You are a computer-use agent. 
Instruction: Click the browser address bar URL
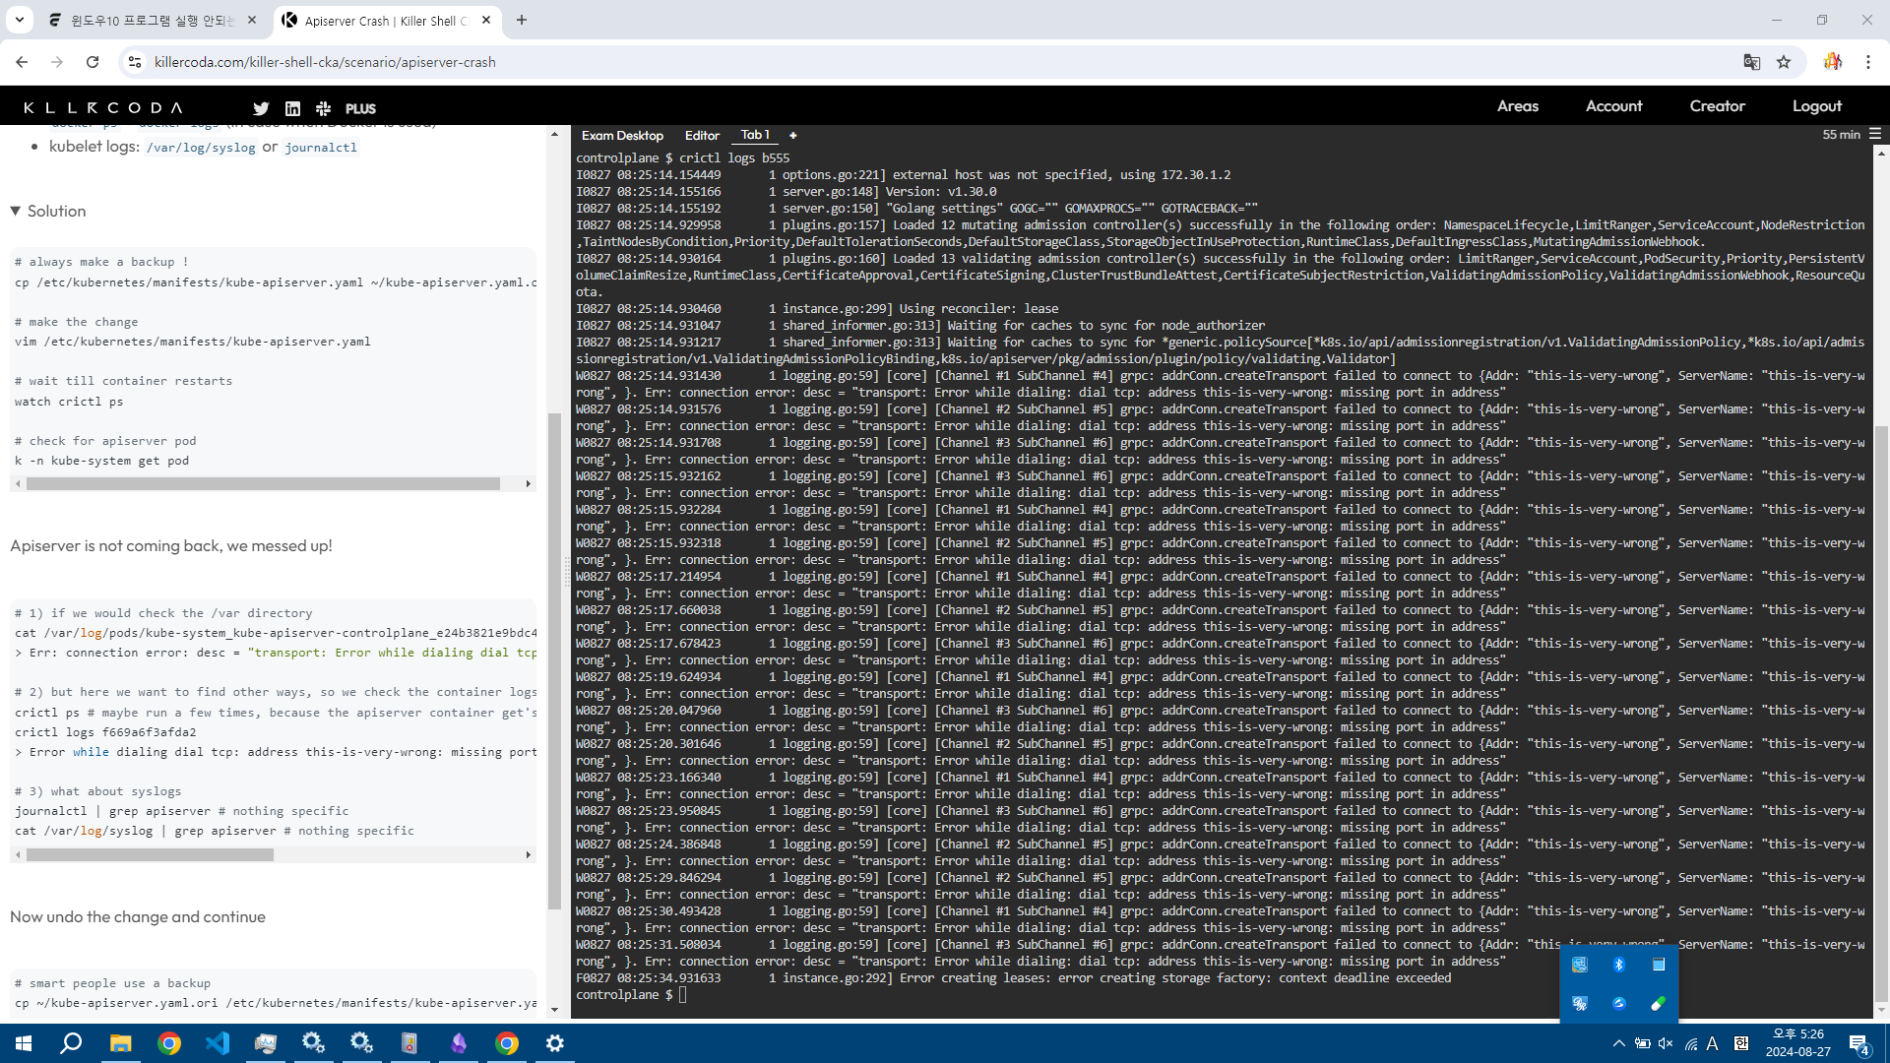(x=325, y=62)
